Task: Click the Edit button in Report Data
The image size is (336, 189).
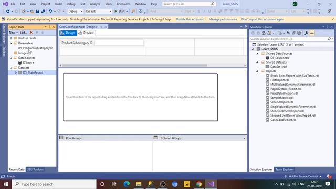Action: tap(23, 33)
